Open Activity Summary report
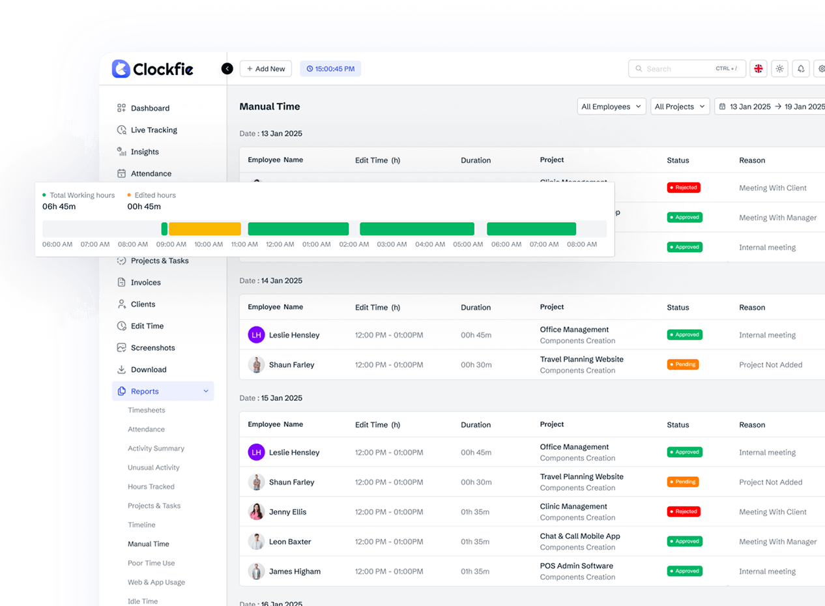The image size is (825, 606). [x=156, y=448]
